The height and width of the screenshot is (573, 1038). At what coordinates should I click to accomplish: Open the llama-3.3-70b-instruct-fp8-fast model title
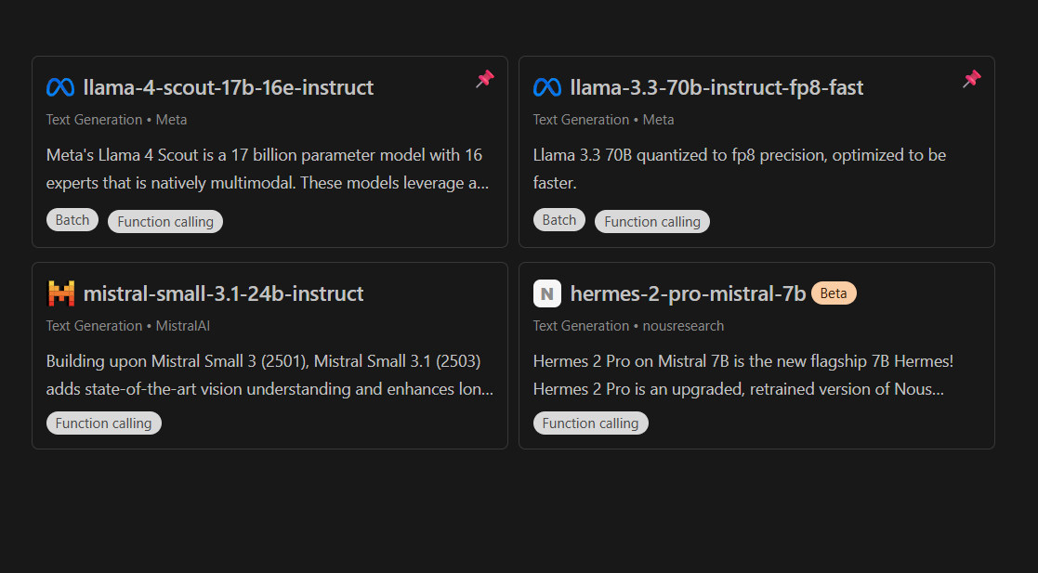[x=716, y=87]
